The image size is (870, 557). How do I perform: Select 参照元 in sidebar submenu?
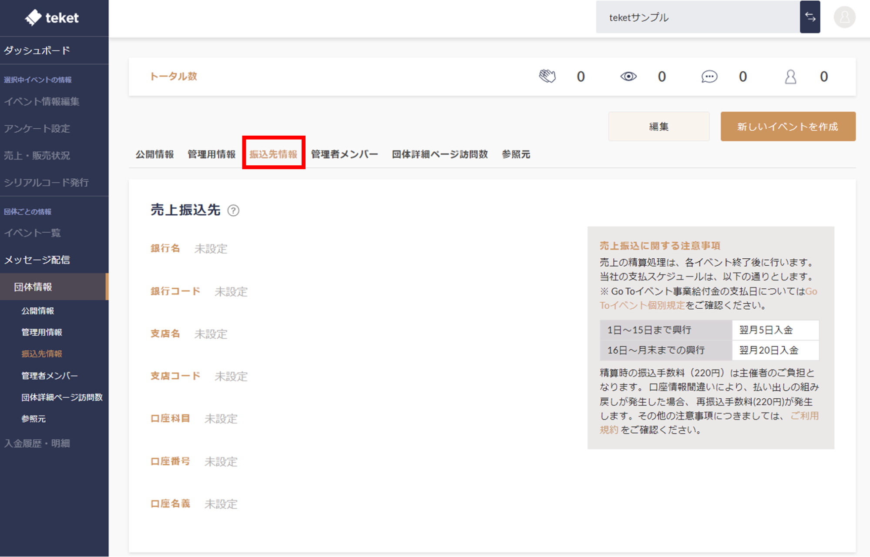34,419
